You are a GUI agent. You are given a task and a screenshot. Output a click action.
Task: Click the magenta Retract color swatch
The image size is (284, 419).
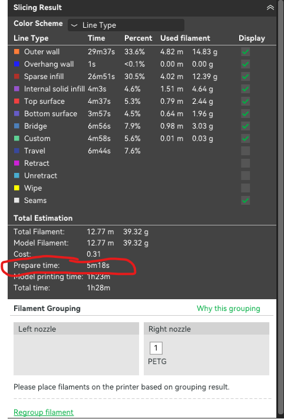pos(17,163)
